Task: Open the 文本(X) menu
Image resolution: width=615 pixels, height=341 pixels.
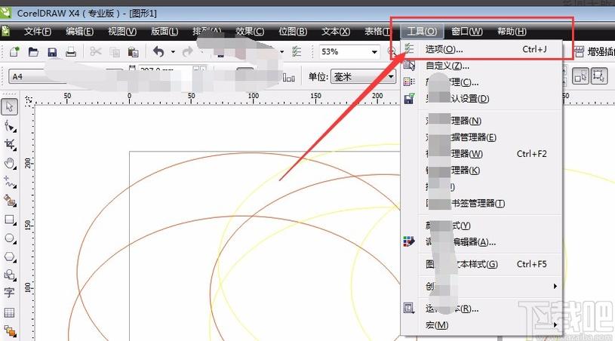Action: point(336,32)
